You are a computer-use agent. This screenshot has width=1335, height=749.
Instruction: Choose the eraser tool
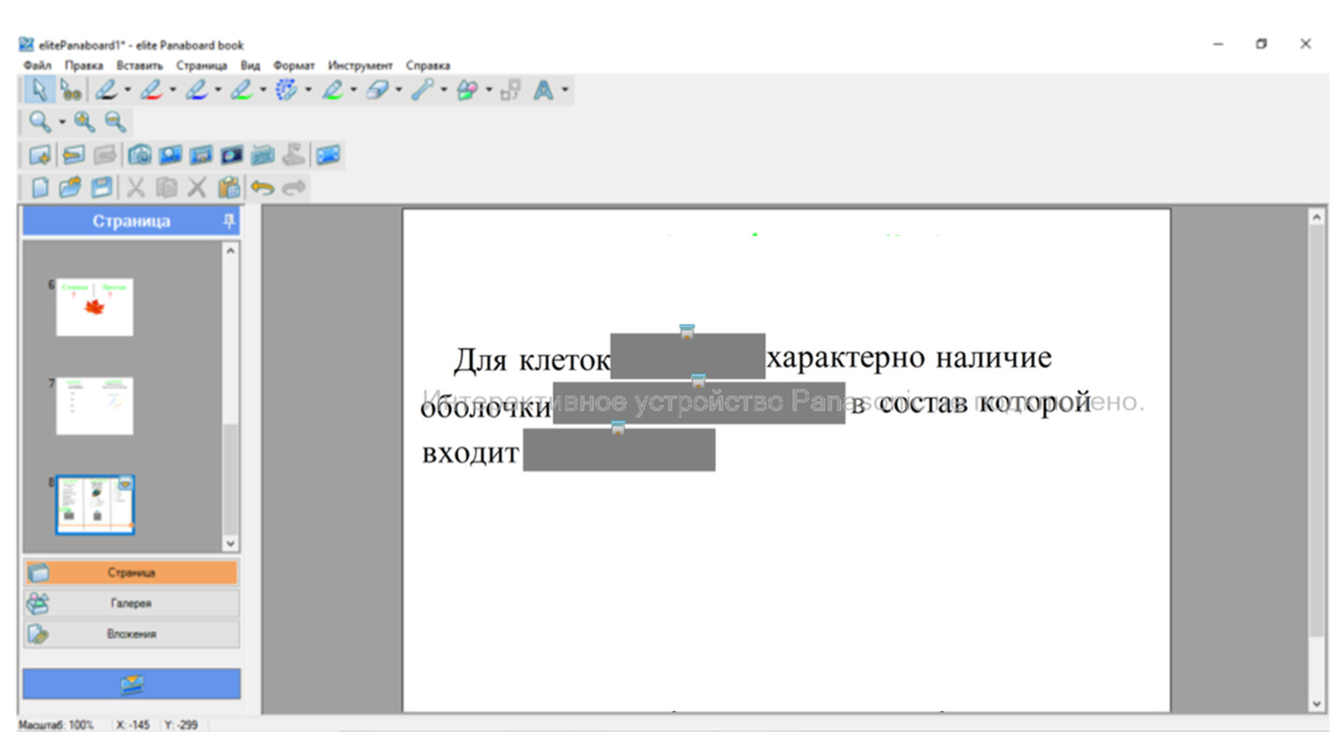click(377, 90)
